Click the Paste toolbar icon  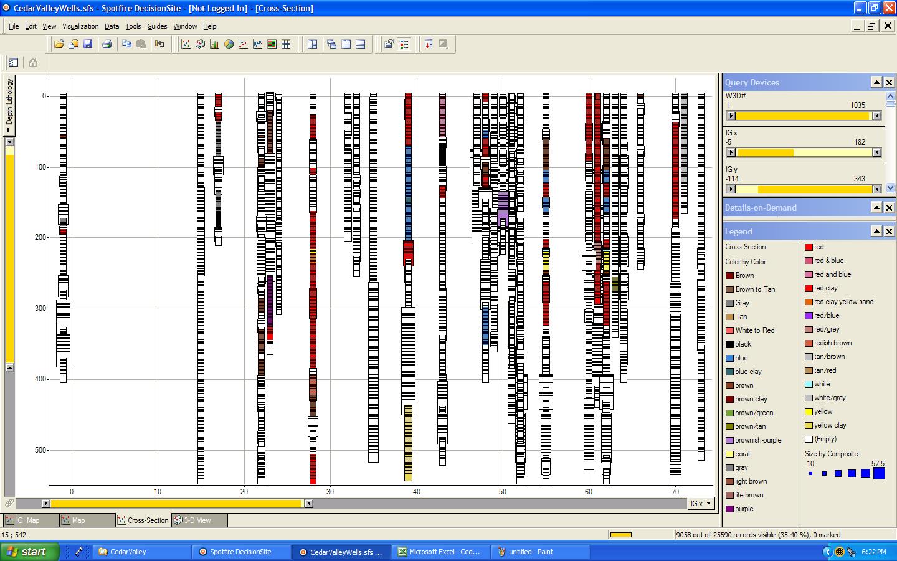141,44
